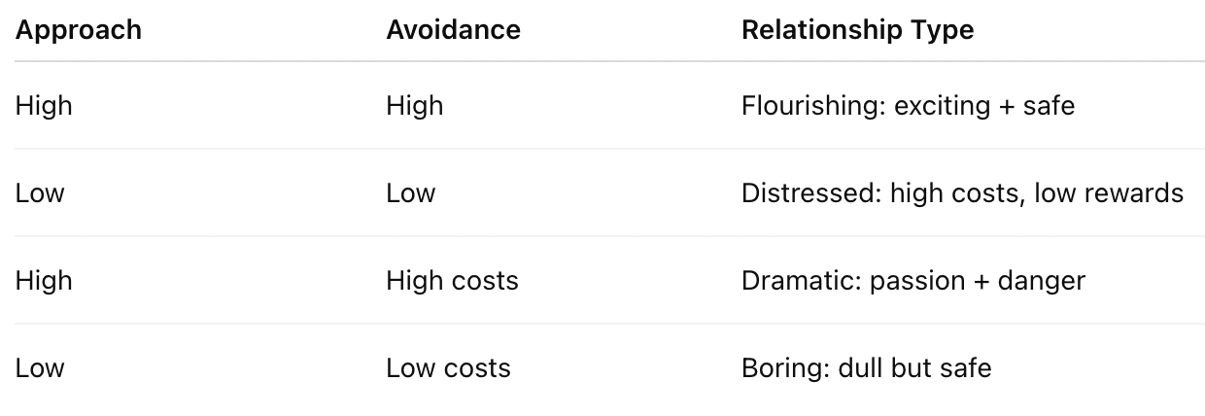Screen dimensions: 1205x416
Task: Select Approach 'High' in the Dramatic row
Action: tap(44, 281)
